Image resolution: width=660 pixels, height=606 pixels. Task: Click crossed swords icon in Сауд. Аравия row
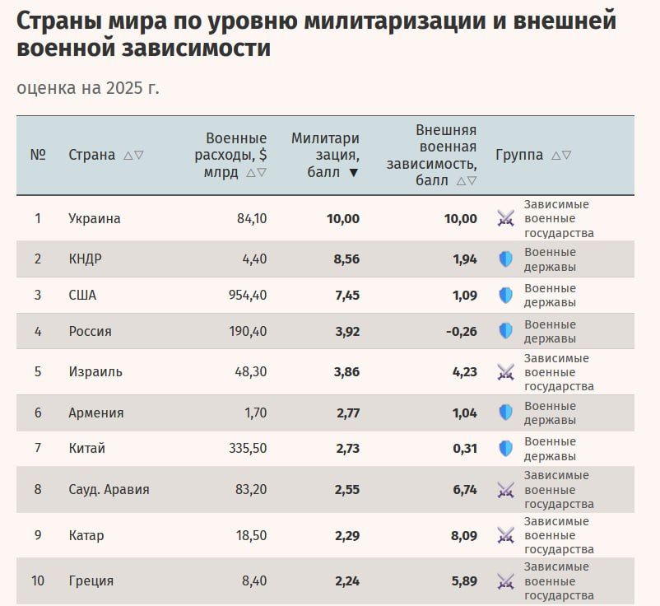[x=505, y=490]
